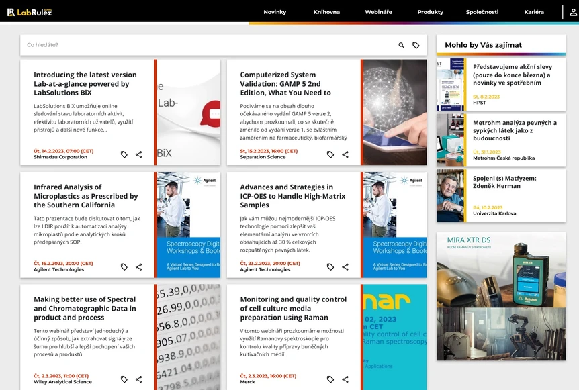The width and height of the screenshot is (579, 390).
Task: Click date 'Čt, 23.2.2023, 20:00 (CET)'
Action: click(x=270, y=263)
